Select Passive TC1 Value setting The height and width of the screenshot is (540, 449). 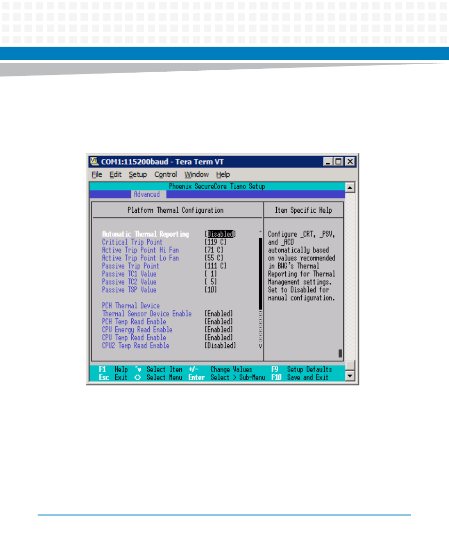pyautogui.click(x=129, y=274)
